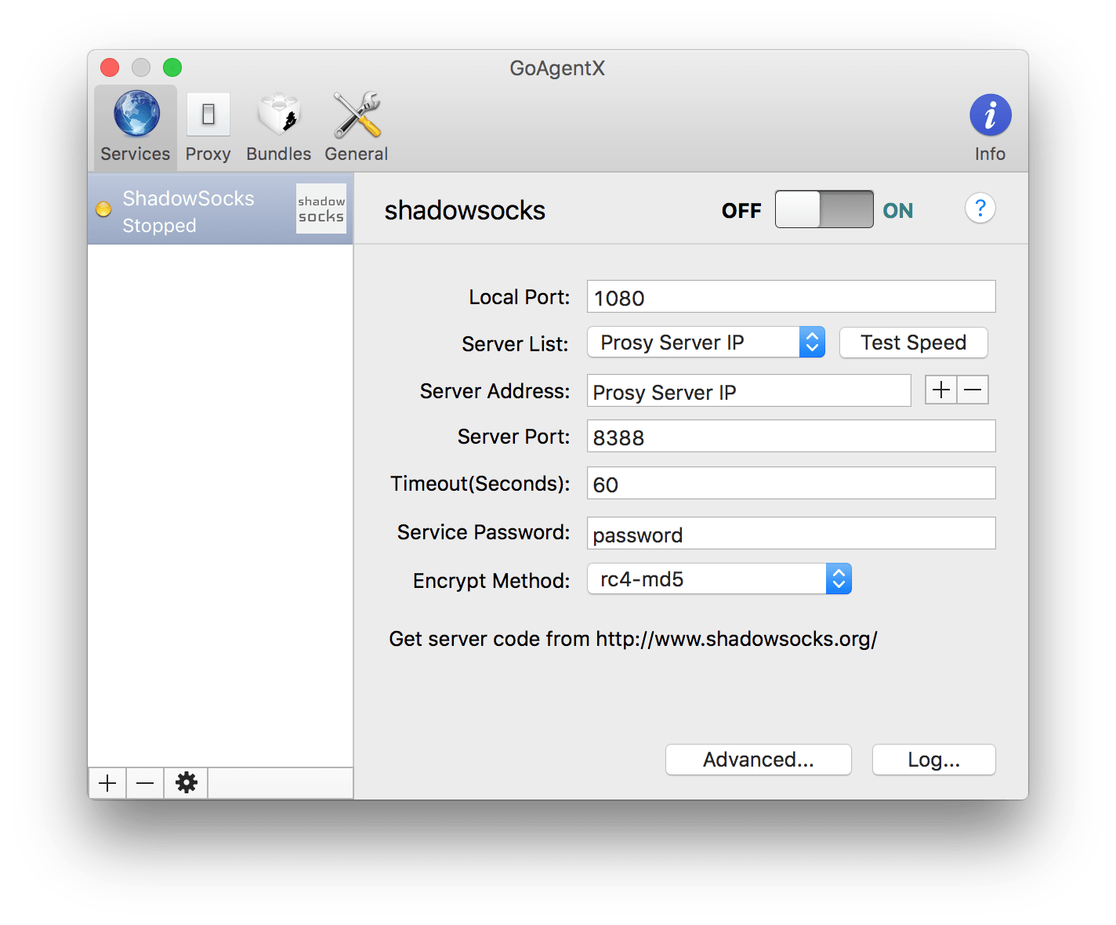Click the yellow stopped status indicator
Screen dimensions: 1116x925
pos(103,209)
